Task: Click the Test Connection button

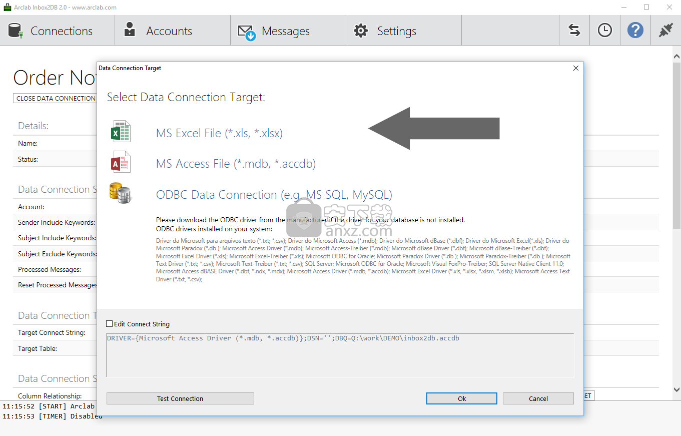Action: [x=180, y=398]
